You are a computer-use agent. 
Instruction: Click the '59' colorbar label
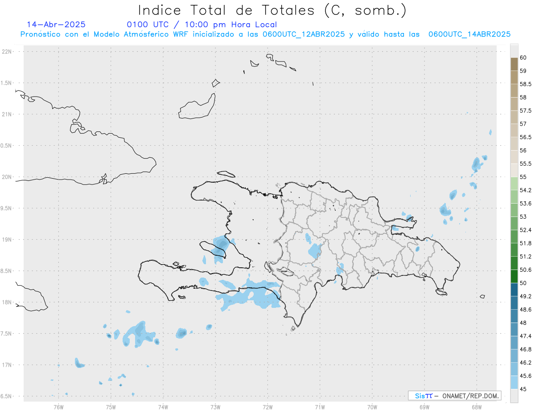(x=523, y=71)
